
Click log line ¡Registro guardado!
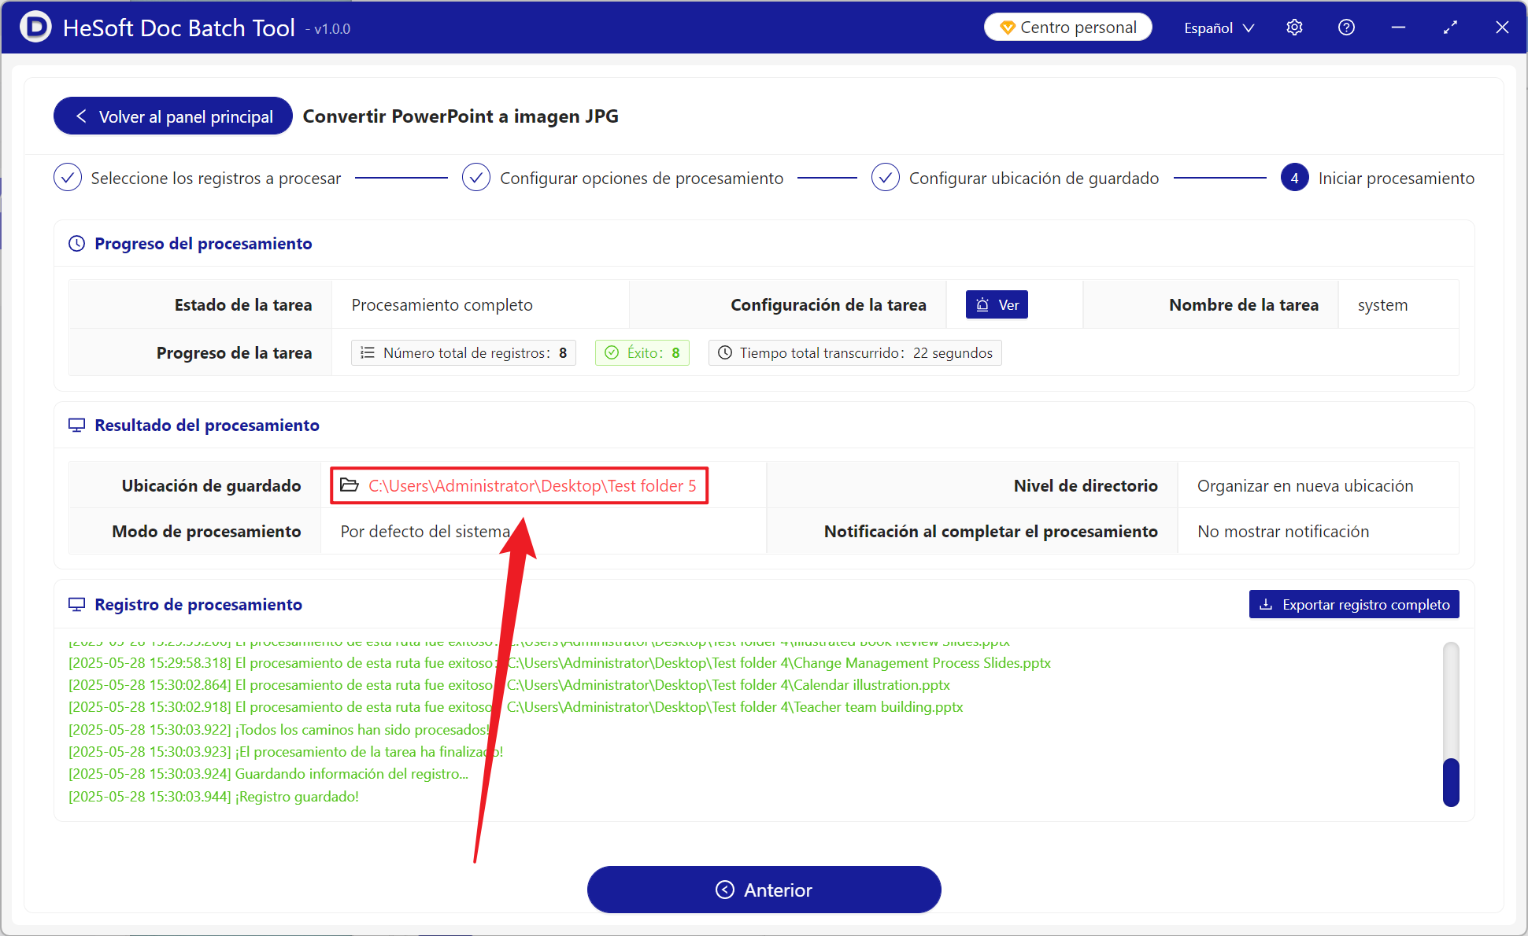[x=213, y=797]
